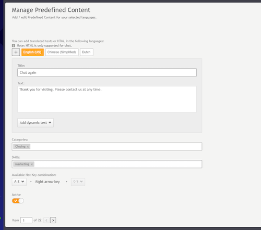Screen dimensions: 261x230
Task: Click inside the Text message area
Action: pos(107,99)
